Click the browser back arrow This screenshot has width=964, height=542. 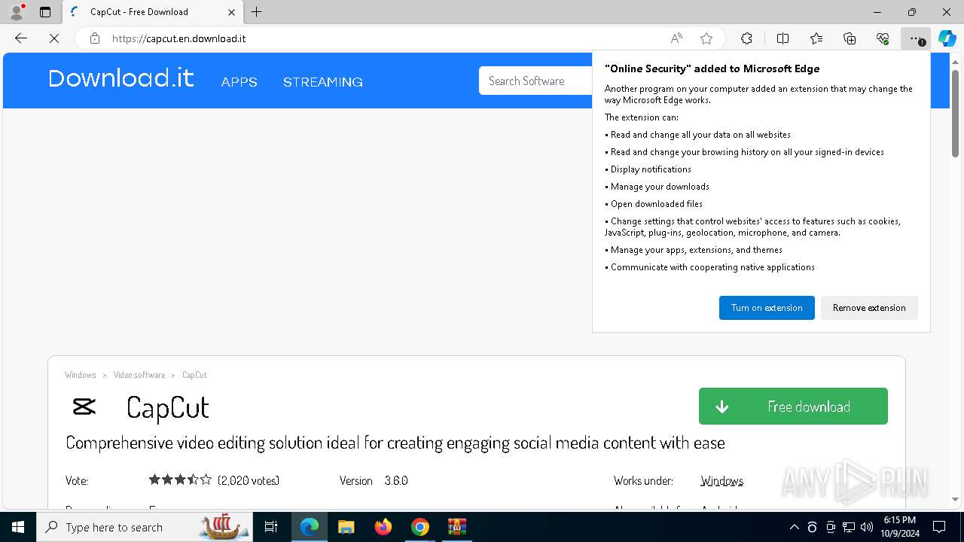[21, 38]
